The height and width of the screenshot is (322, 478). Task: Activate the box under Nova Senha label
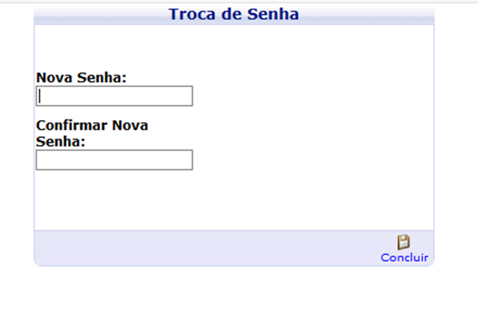pyautogui.click(x=114, y=96)
